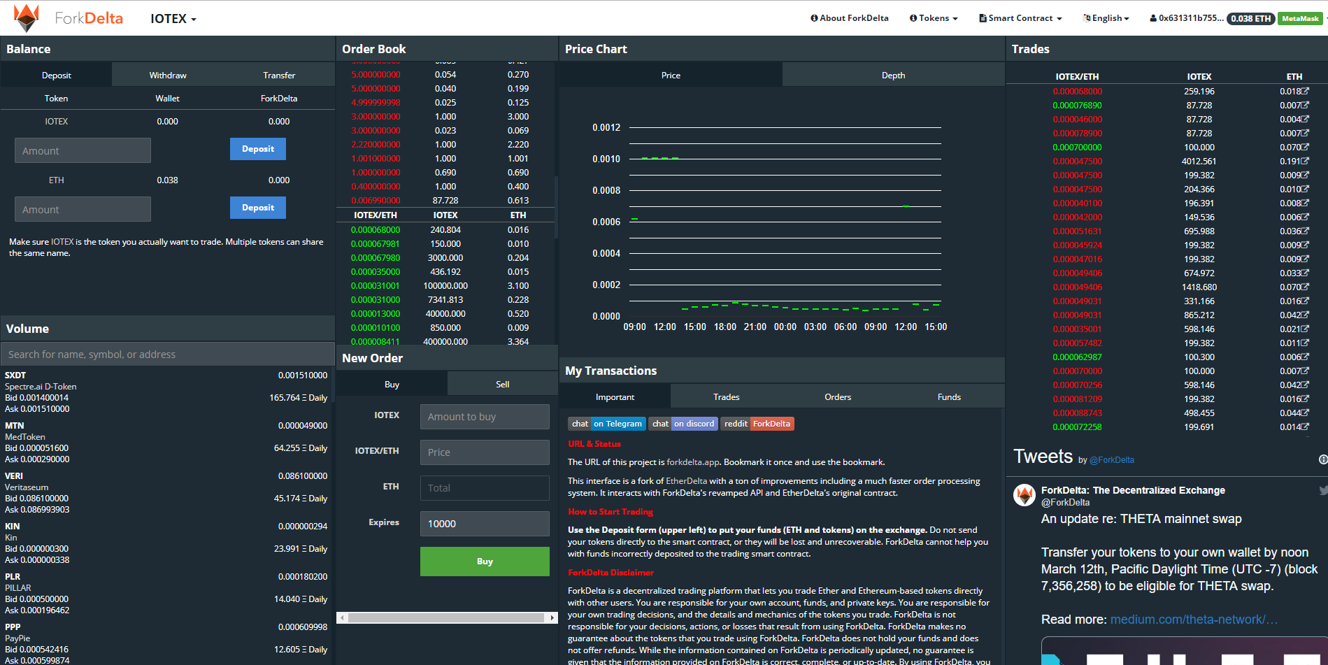Click the green Buy button

point(485,562)
